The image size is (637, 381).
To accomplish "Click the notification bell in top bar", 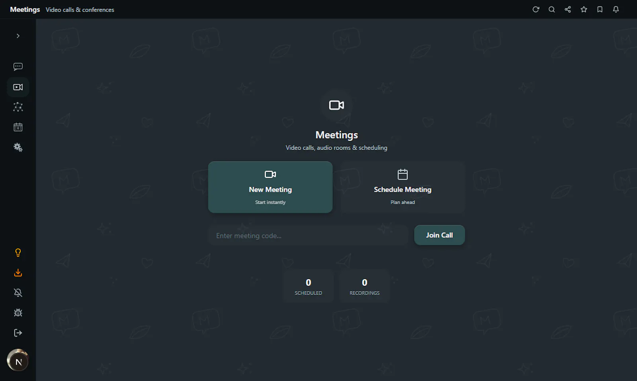I will point(616,10).
